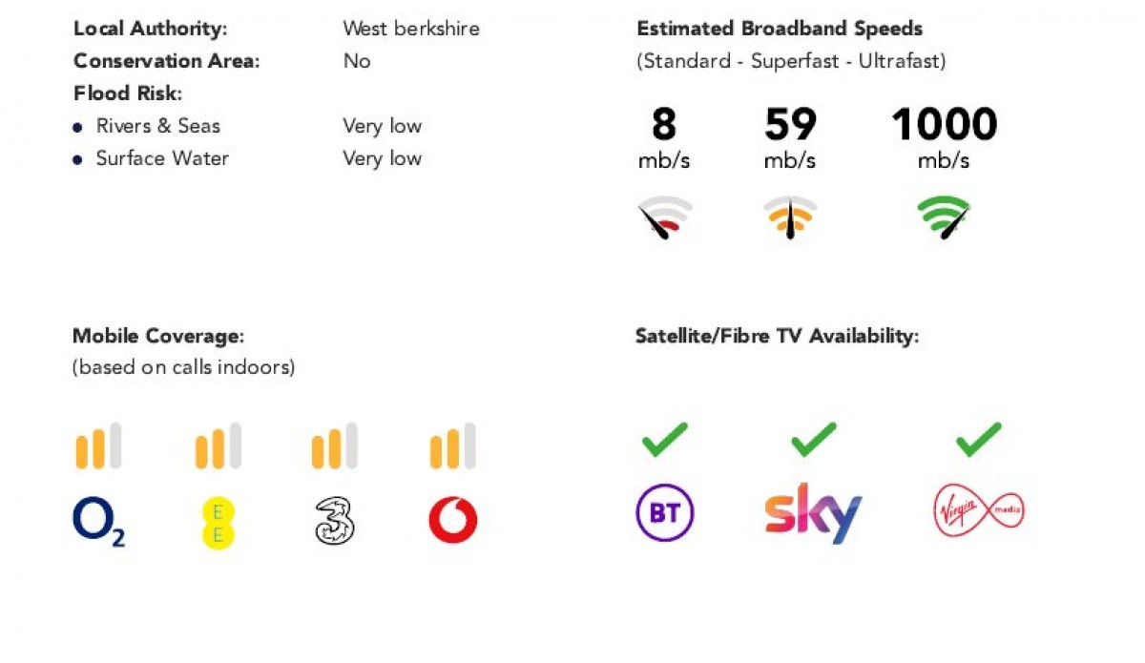Click the Virgin Media logo
This screenshot has width=1145, height=663.
coord(978,513)
